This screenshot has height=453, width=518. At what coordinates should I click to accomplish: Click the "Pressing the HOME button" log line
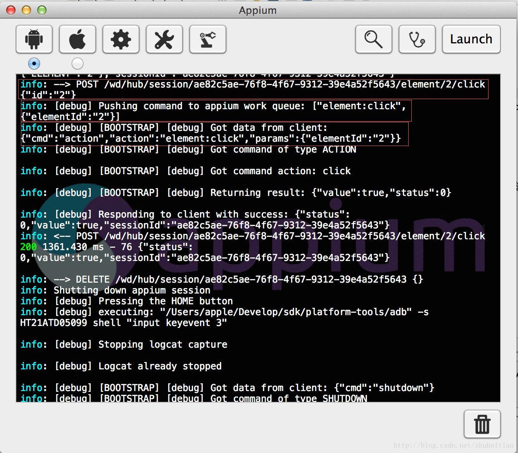[x=126, y=301]
